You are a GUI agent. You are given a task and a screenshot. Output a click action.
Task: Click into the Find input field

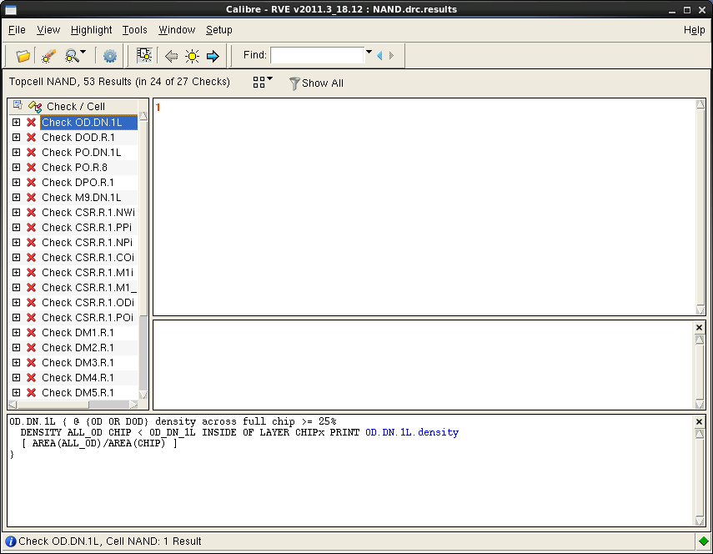tap(317, 56)
